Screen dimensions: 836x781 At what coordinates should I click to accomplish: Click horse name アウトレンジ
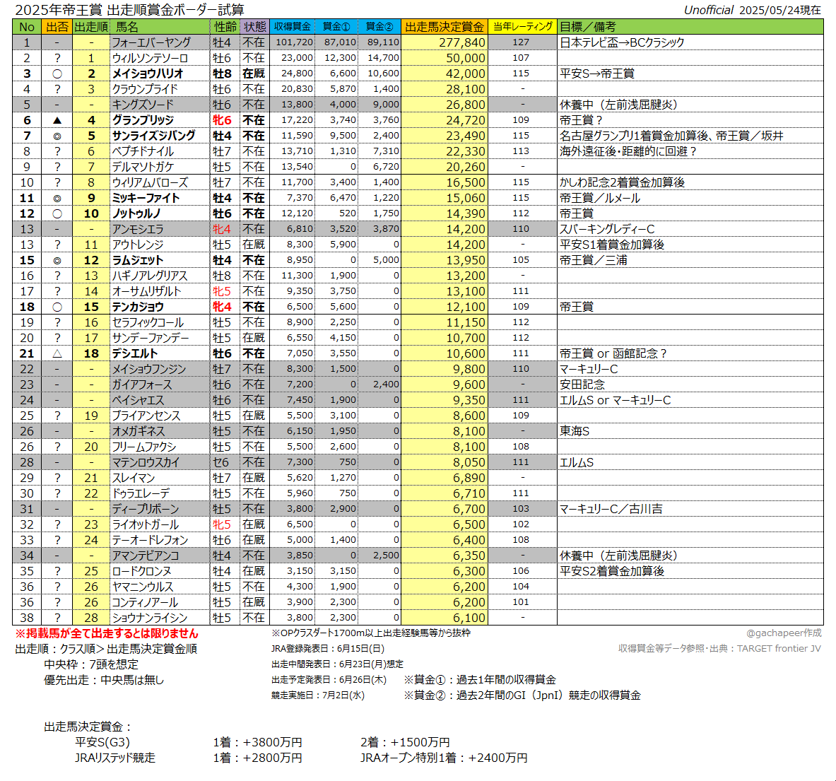(x=138, y=244)
